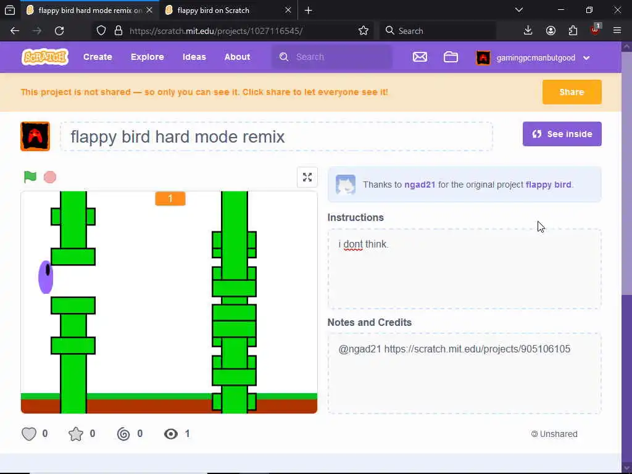Click the Instructions text box
The height and width of the screenshot is (474, 632).
pos(464,269)
